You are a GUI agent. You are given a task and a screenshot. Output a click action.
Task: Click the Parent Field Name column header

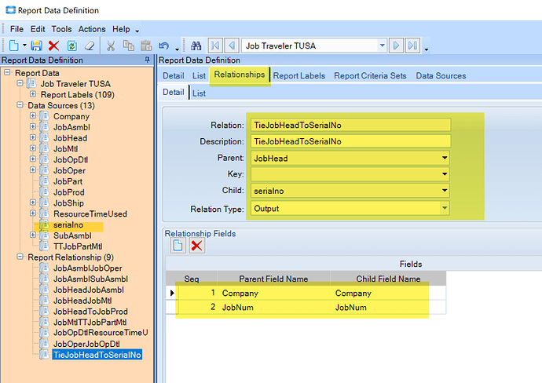click(273, 279)
